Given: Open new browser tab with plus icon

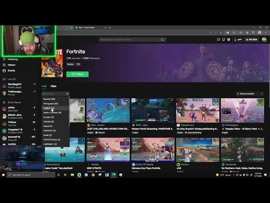Looking at the screenshot, I should coord(110,27).
